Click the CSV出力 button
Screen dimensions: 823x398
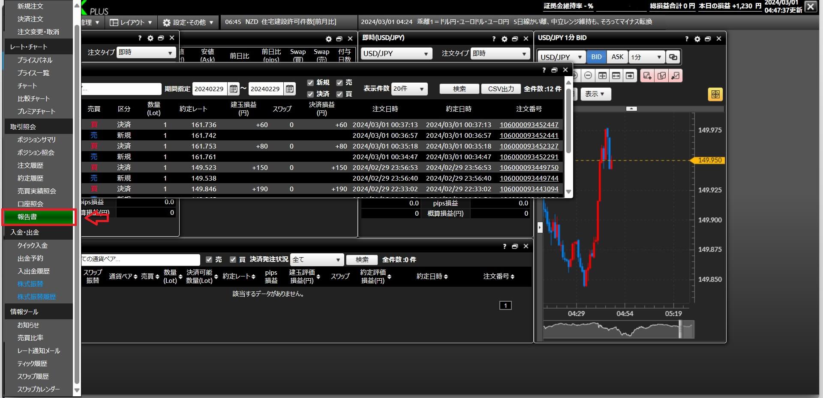tap(501, 89)
